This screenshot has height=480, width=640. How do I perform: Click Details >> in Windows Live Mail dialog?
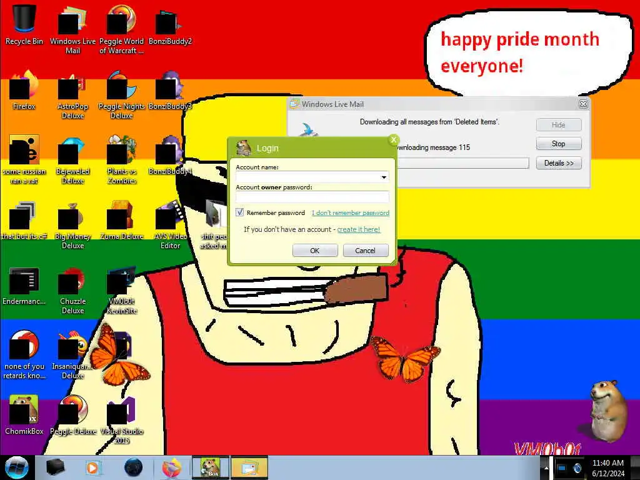point(558,163)
